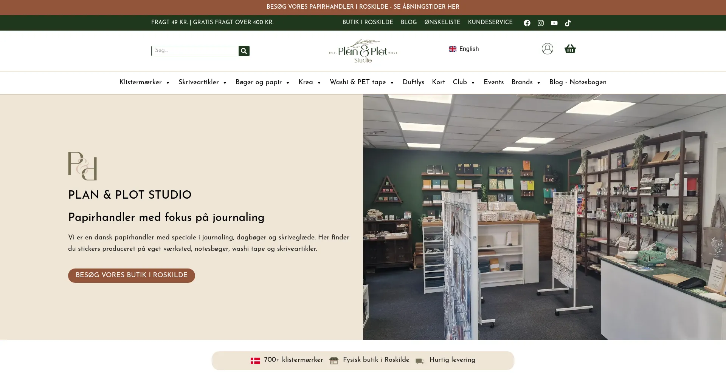Go to Duftlys in the navigation
This screenshot has width=726, height=375.
413,82
